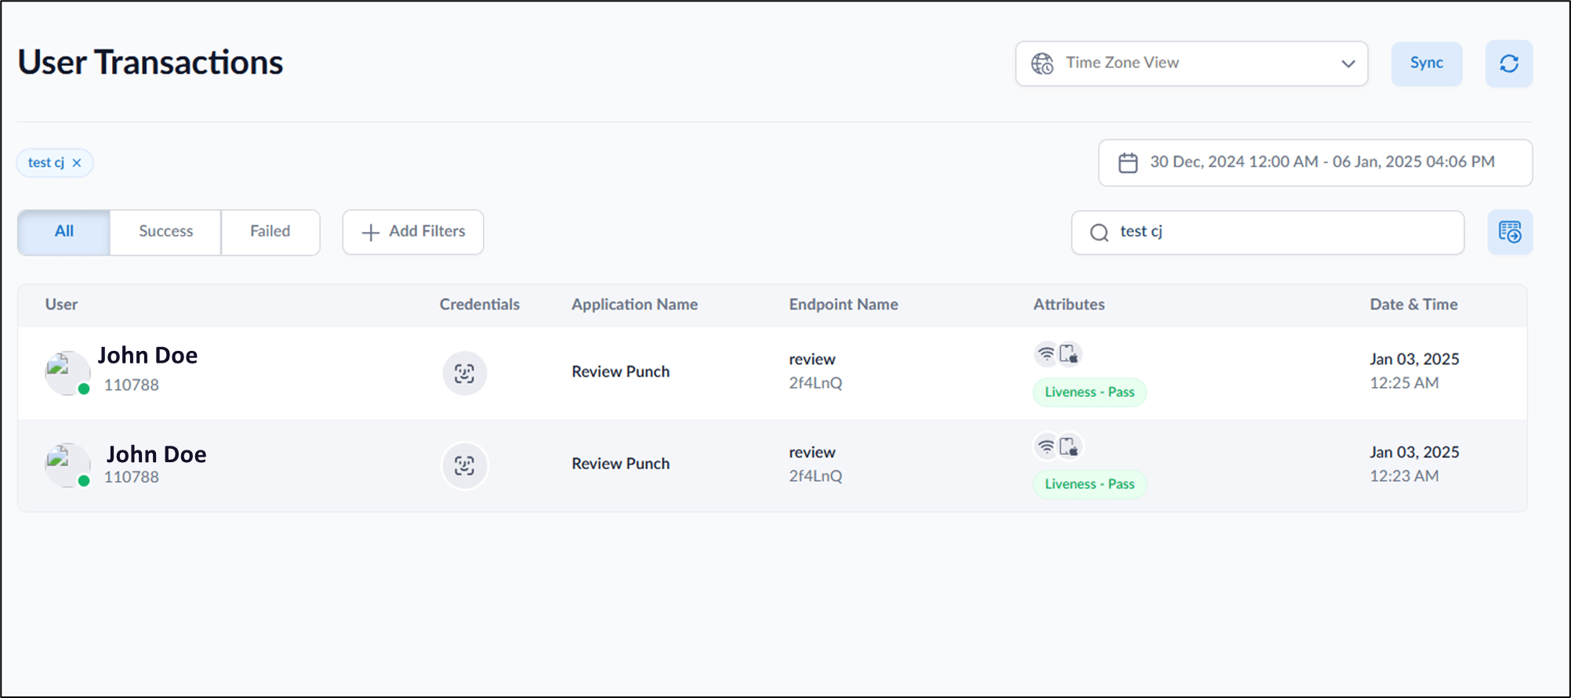The height and width of the screenshot is (698, 1571).
Task: Select the All tab
Action: tap(64, 232)
